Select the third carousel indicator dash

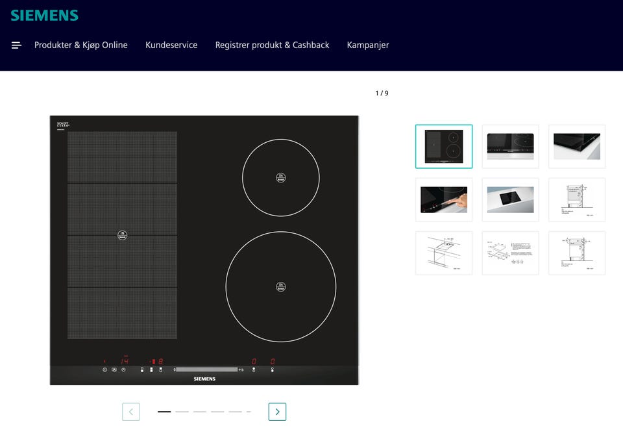(199, 412)
